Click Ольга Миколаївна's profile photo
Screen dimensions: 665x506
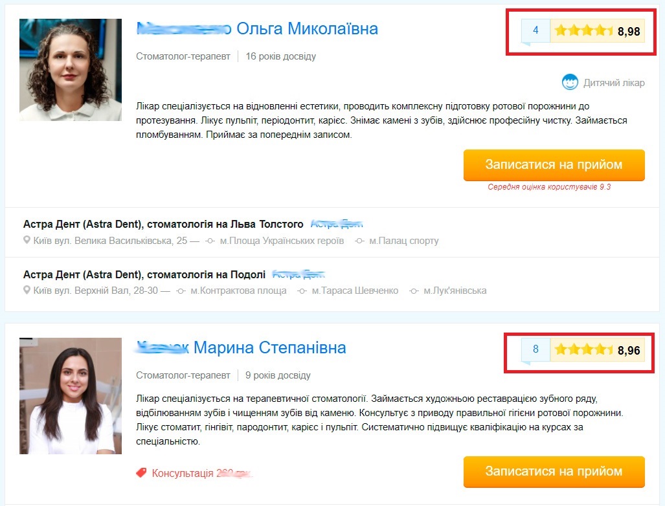click(71, 69)
